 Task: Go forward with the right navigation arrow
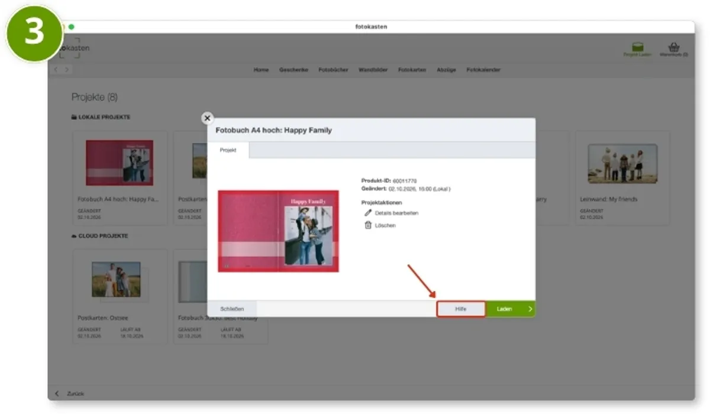[x=67, y=70]
